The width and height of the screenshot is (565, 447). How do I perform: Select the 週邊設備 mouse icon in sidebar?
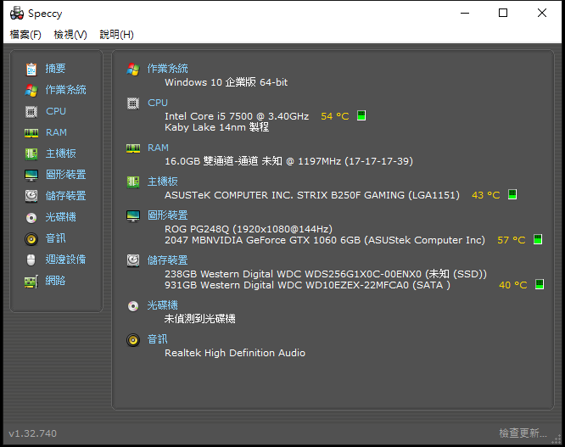coord(31,260)
